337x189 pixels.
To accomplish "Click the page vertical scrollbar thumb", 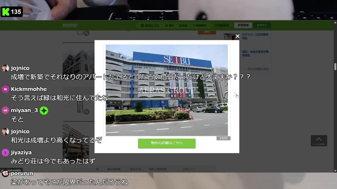I will point(335,66).
